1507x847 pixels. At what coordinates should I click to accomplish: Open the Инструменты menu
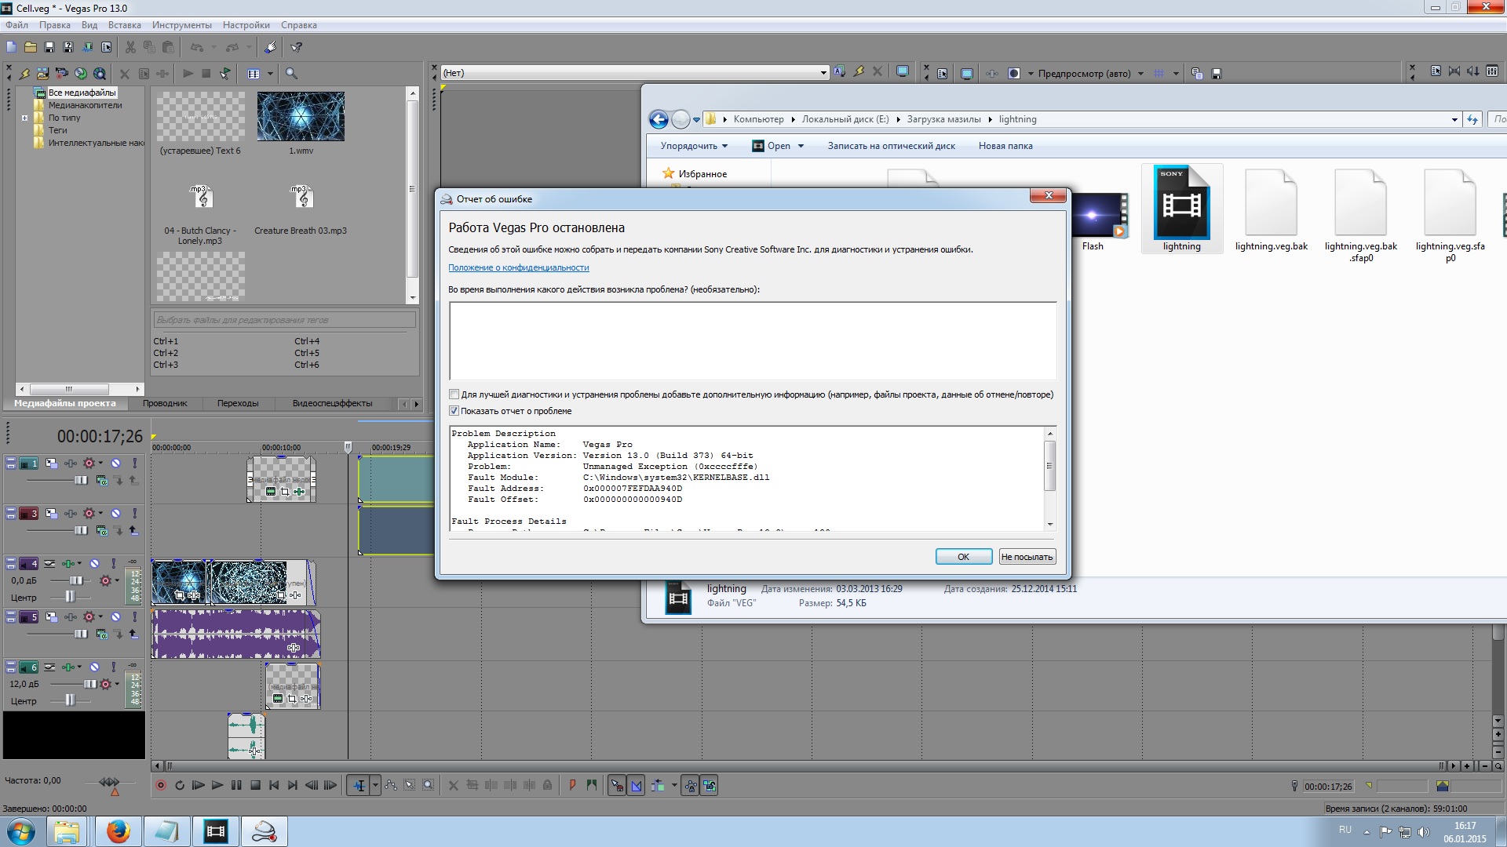(181, 25)
